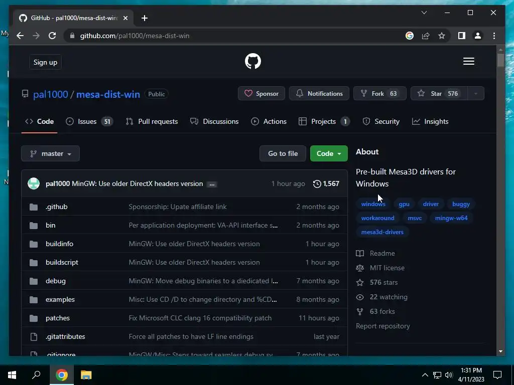Open Windows Start menu
Screen dimensions: 514x385
point(12,375)
